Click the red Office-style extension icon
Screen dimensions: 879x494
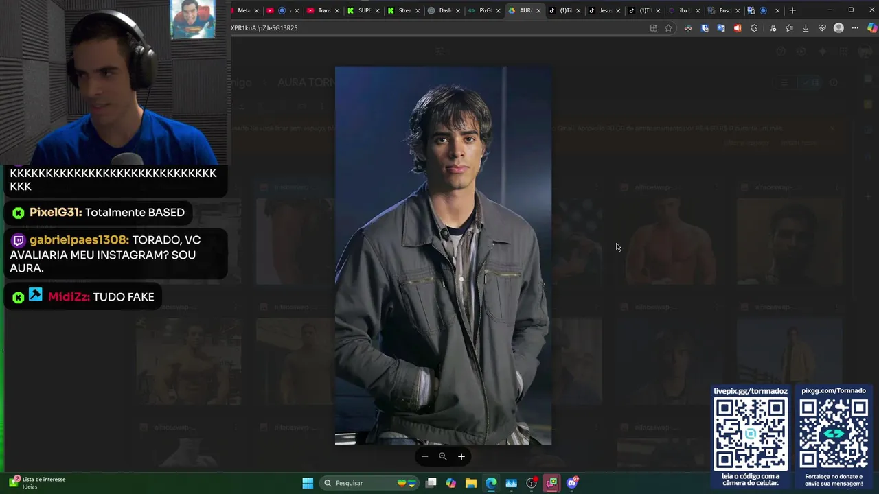[738, 28]
